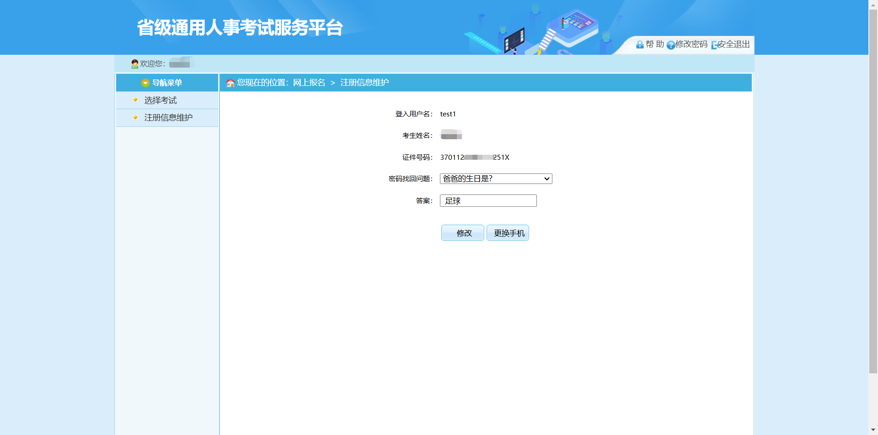This screenshot has width=878, height=435.
Task: Click the yellow bullet beside 选择考试
Action: (x=135, y=100)
